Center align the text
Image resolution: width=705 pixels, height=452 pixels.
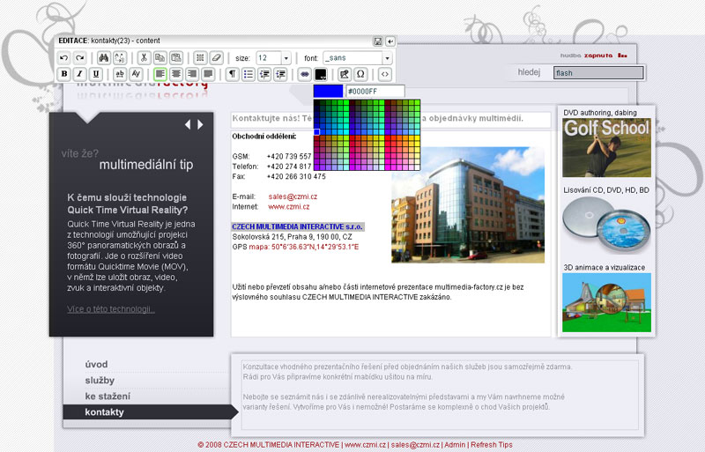pos(175,74)
